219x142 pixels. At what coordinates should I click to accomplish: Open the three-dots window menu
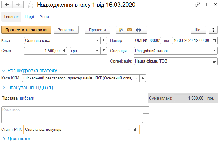click(206, 5)
